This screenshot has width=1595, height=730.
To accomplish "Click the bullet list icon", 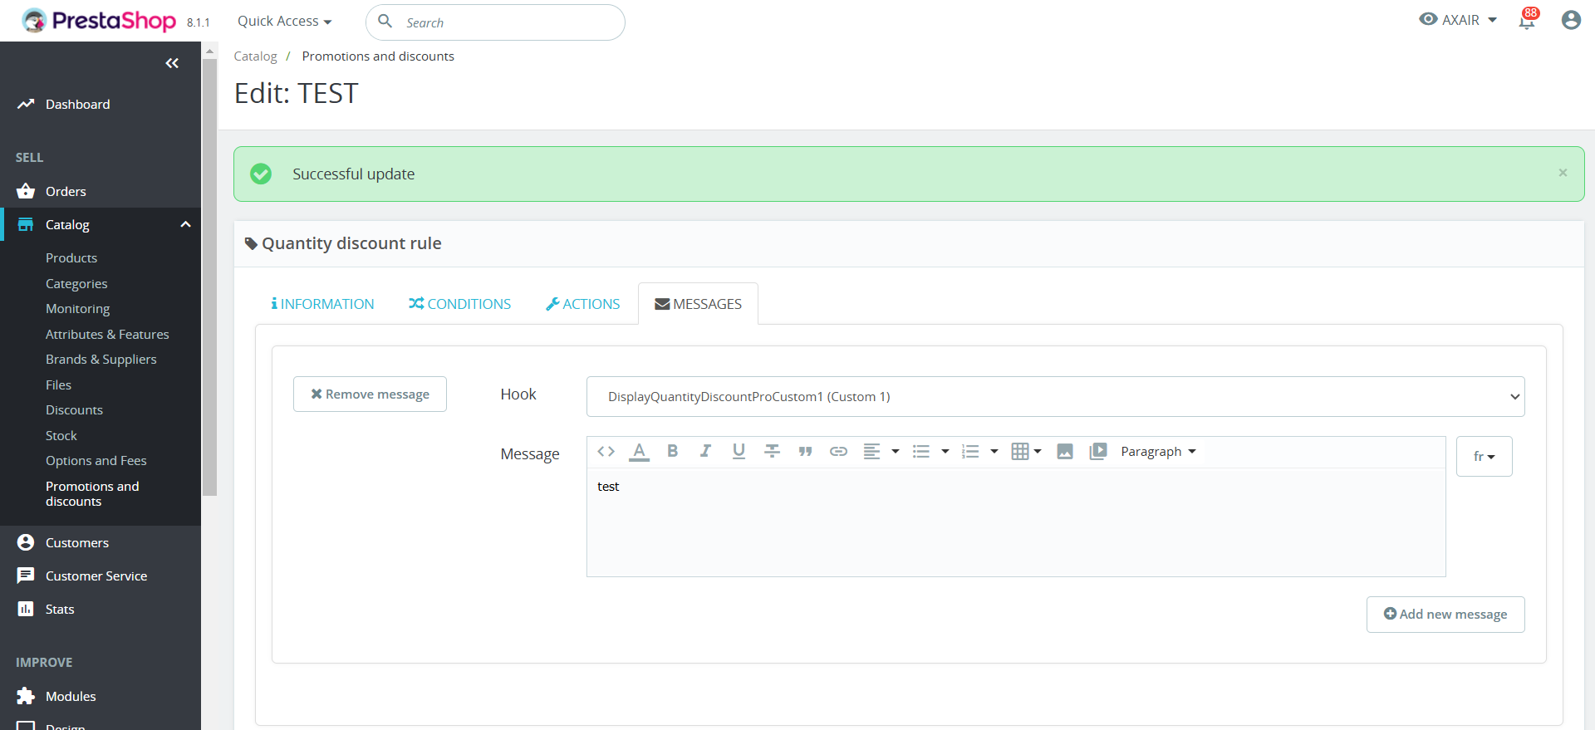I will click(920, 452).
